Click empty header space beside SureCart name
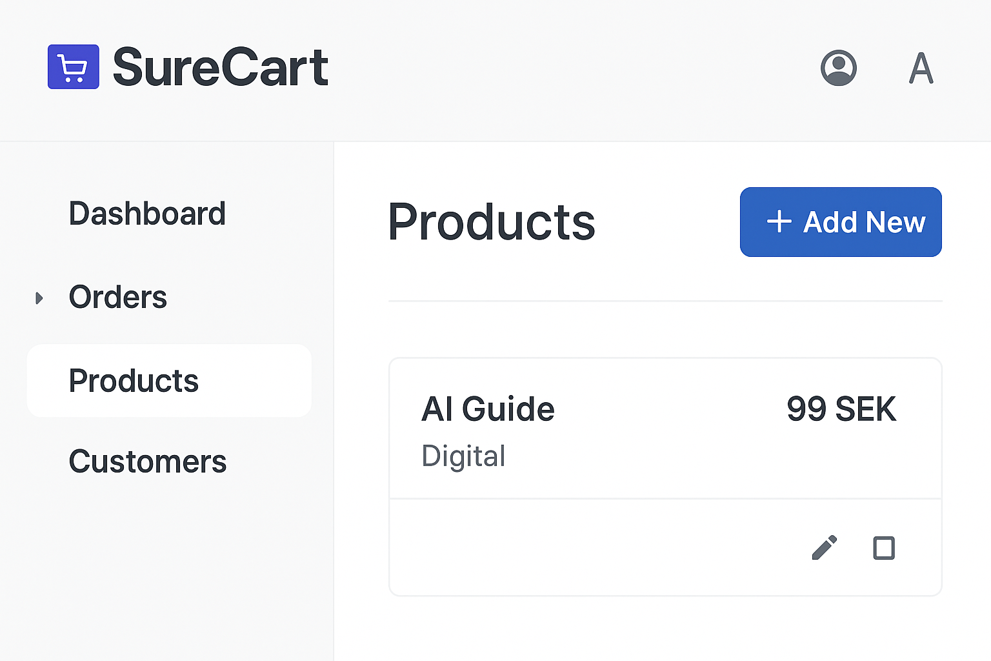 coord(568,68)
